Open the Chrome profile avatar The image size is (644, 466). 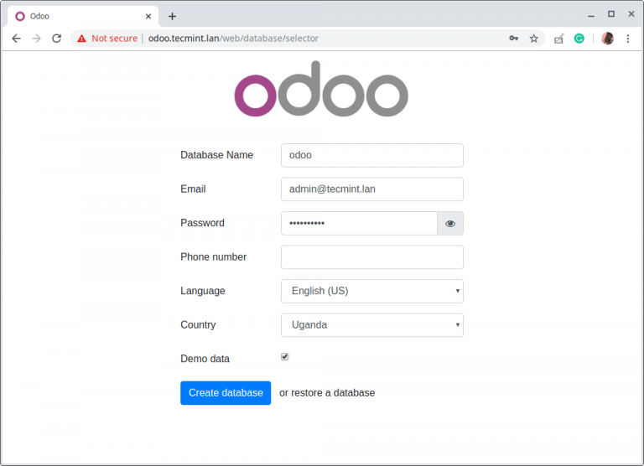coord(607,39)
